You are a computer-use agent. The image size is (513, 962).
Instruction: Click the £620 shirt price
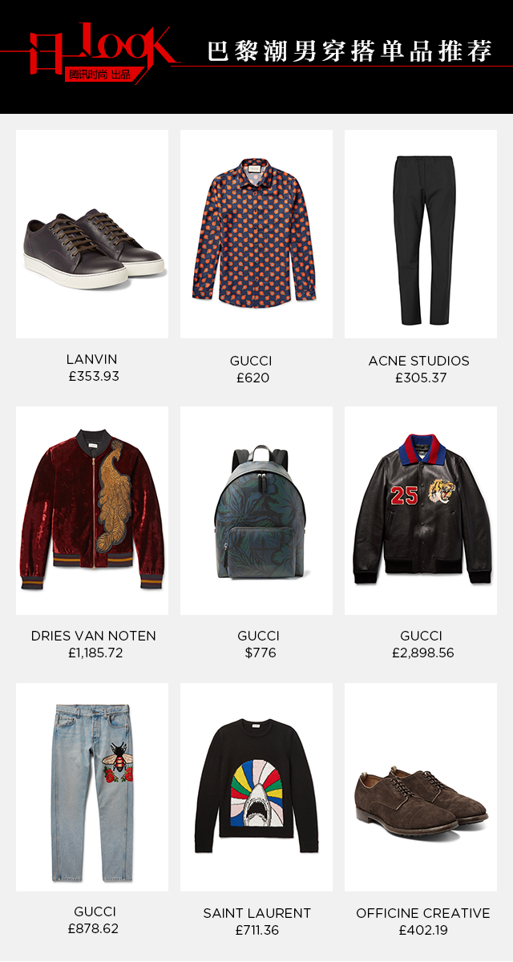coord(253,378)
